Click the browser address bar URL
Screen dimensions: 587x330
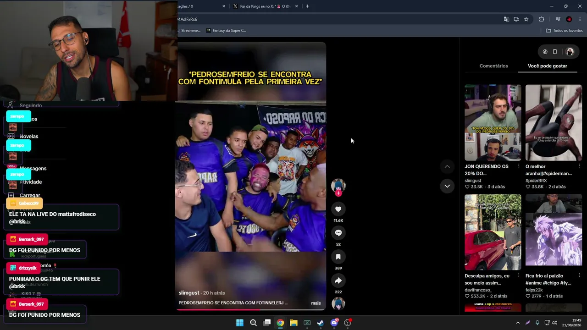tap(187, 19)
